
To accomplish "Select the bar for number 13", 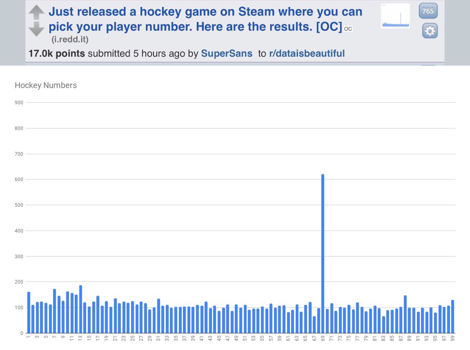I will [81, 309].
